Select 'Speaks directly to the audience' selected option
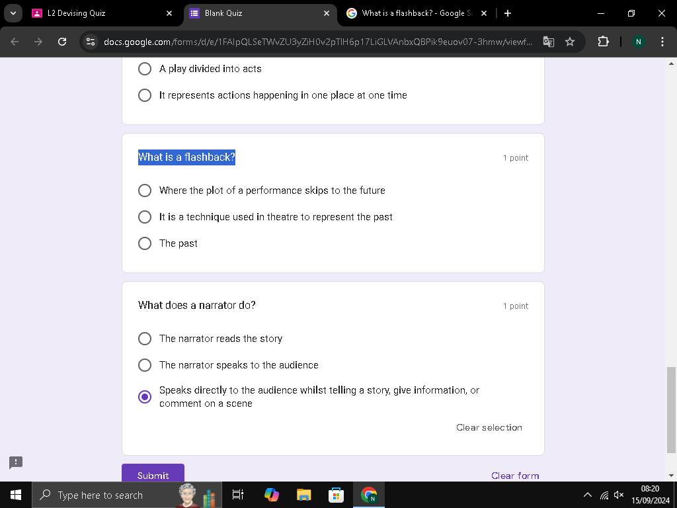677x508 pixels. tap(145, 397)
